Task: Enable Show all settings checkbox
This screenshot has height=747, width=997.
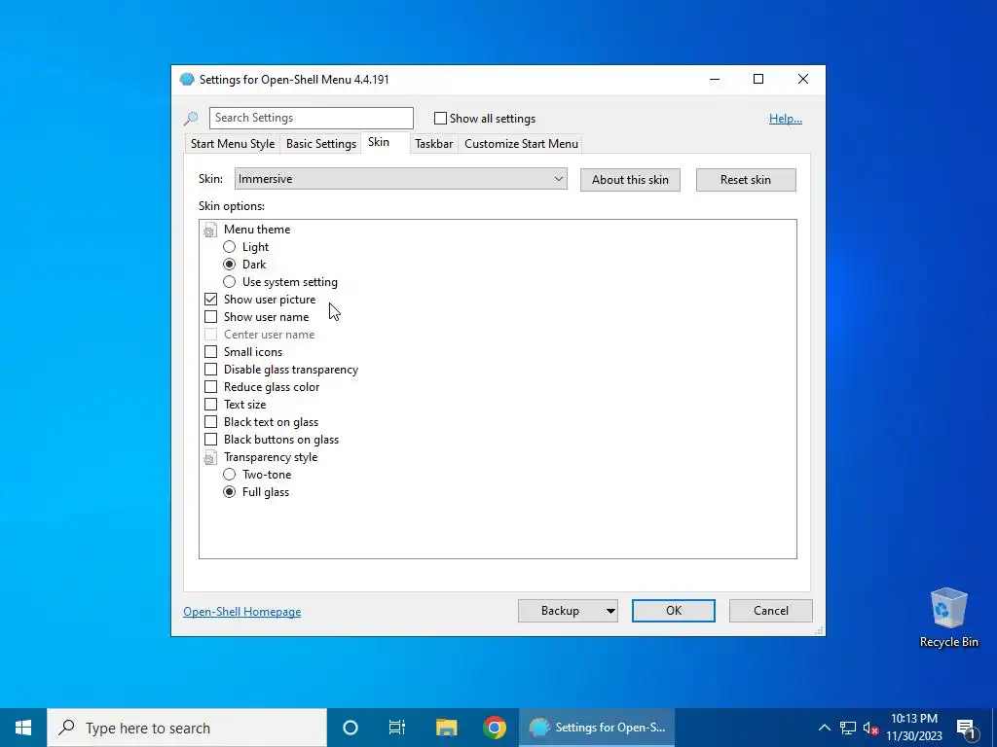Action: (440, 118)
